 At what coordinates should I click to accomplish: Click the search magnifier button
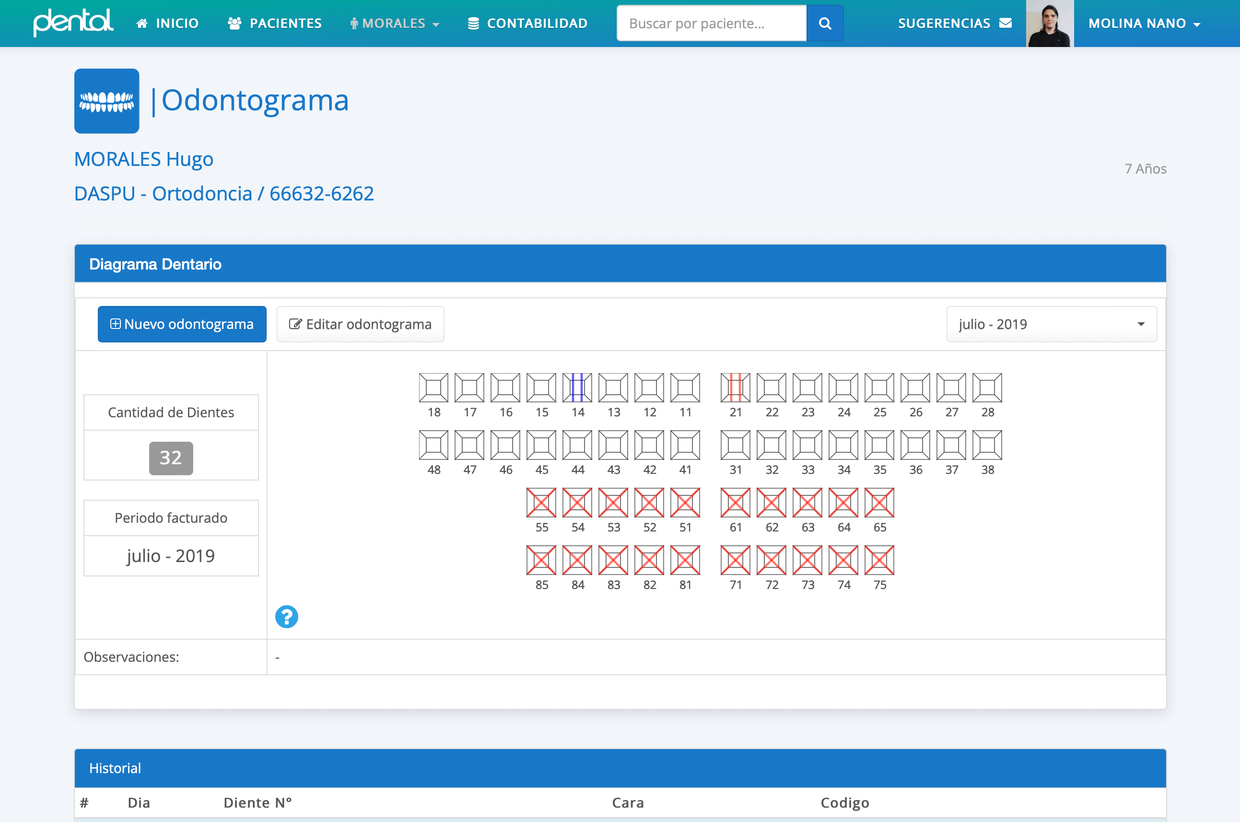tap(824, 23)
